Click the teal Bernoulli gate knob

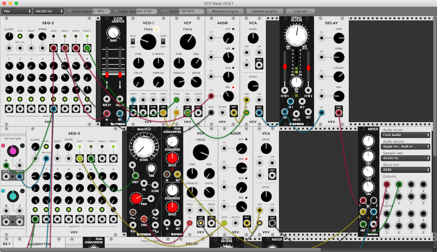[x=13, y=196]
